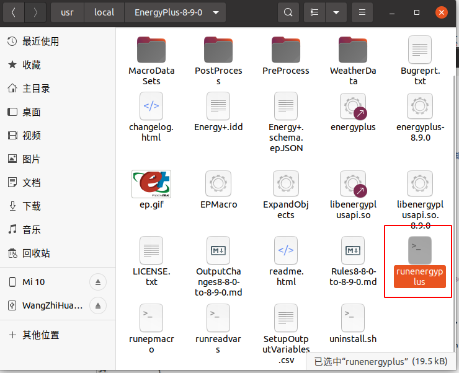The image size is (459, 373).
Task: Open Starred (收藏) in the sidebar
Action: [58, 64]
